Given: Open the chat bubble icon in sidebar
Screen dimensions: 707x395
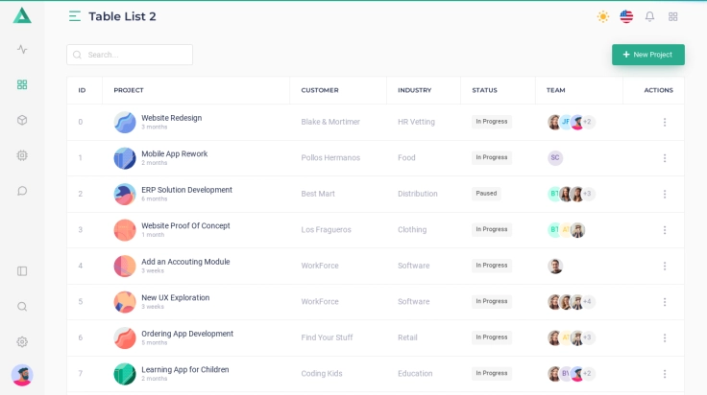Looking at the screenshot, I should pyautogui.click(x=22, y=191).
